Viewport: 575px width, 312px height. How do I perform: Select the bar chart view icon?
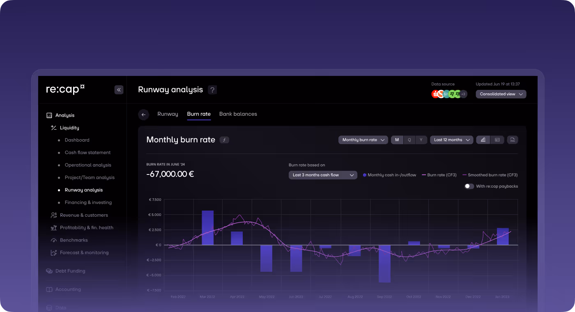click(483, 140)
